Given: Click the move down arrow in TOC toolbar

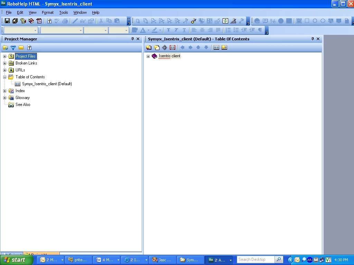Looking at the screenshot, I should tap(206, 47).
